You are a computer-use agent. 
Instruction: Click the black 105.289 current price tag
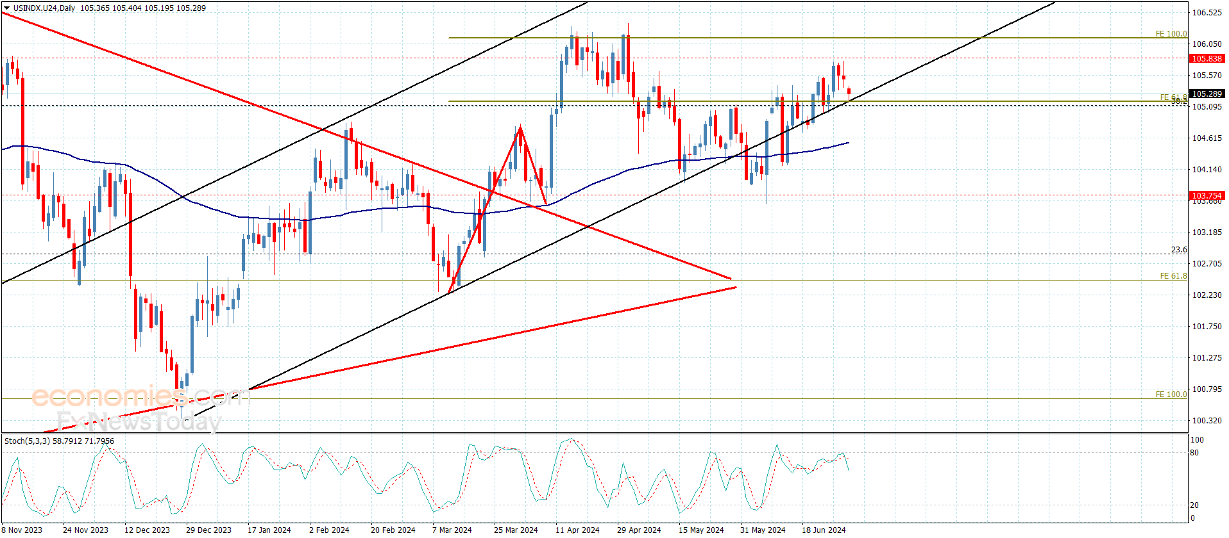pos(1207,94)
